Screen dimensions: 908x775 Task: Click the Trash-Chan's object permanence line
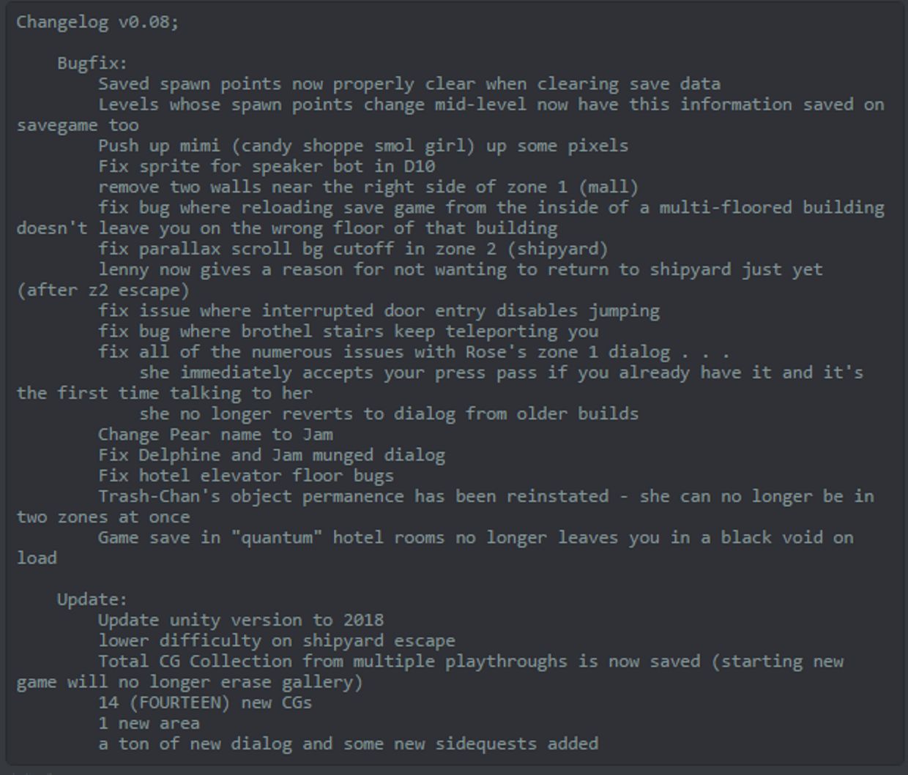click(485, 496)
